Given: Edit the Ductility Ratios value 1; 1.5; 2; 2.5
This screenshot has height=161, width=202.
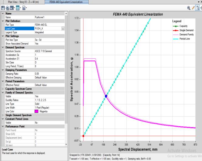Looking at the screenshot, I should (50, 100).
